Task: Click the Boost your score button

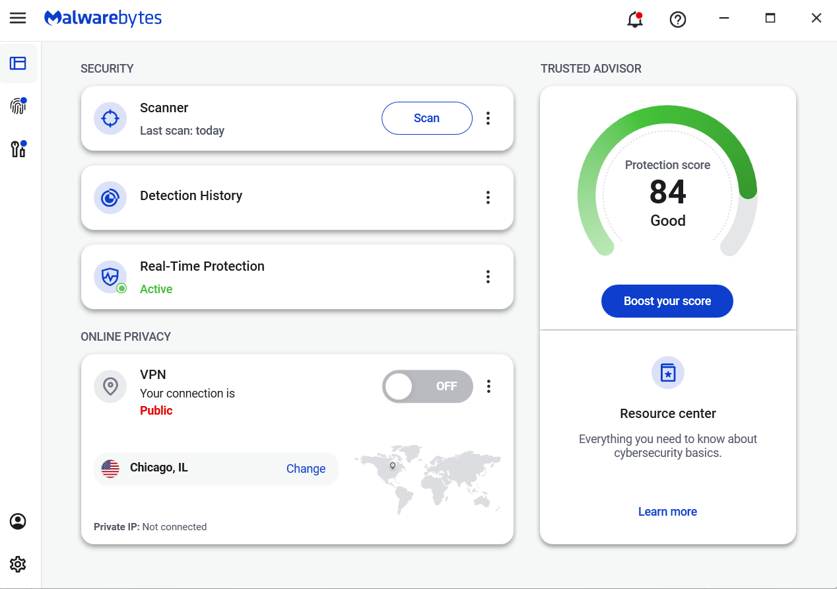Action: pyautogui.click(x=667, y=301)
